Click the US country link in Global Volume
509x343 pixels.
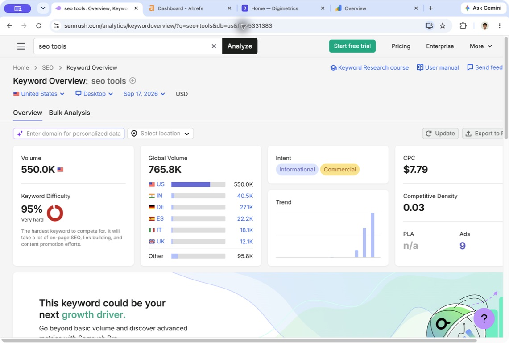(160, 184)
